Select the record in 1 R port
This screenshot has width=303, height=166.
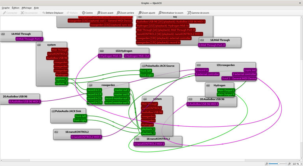point(94,94)
